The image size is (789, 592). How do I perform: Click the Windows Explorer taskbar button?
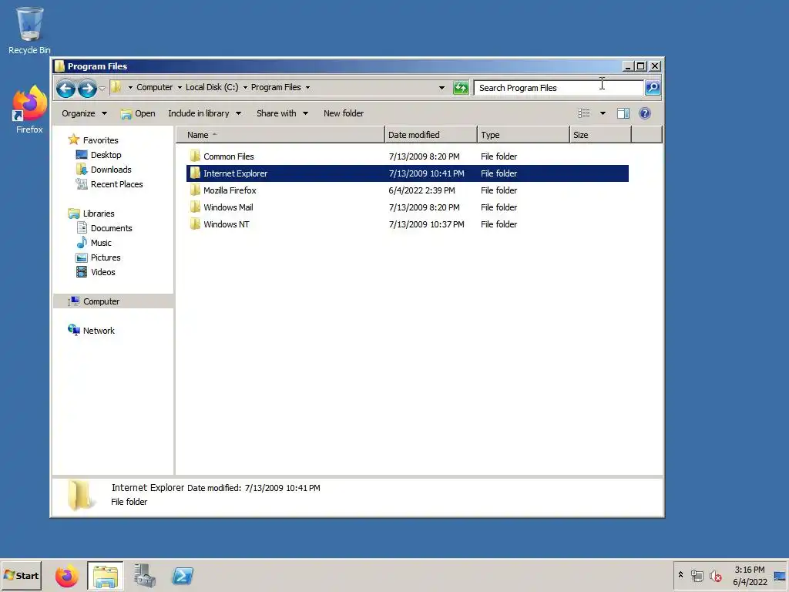(x=105, y=576)
